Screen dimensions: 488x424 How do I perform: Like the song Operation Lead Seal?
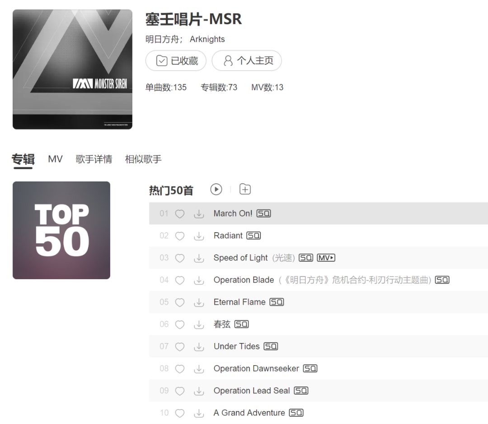click(179, 391)
